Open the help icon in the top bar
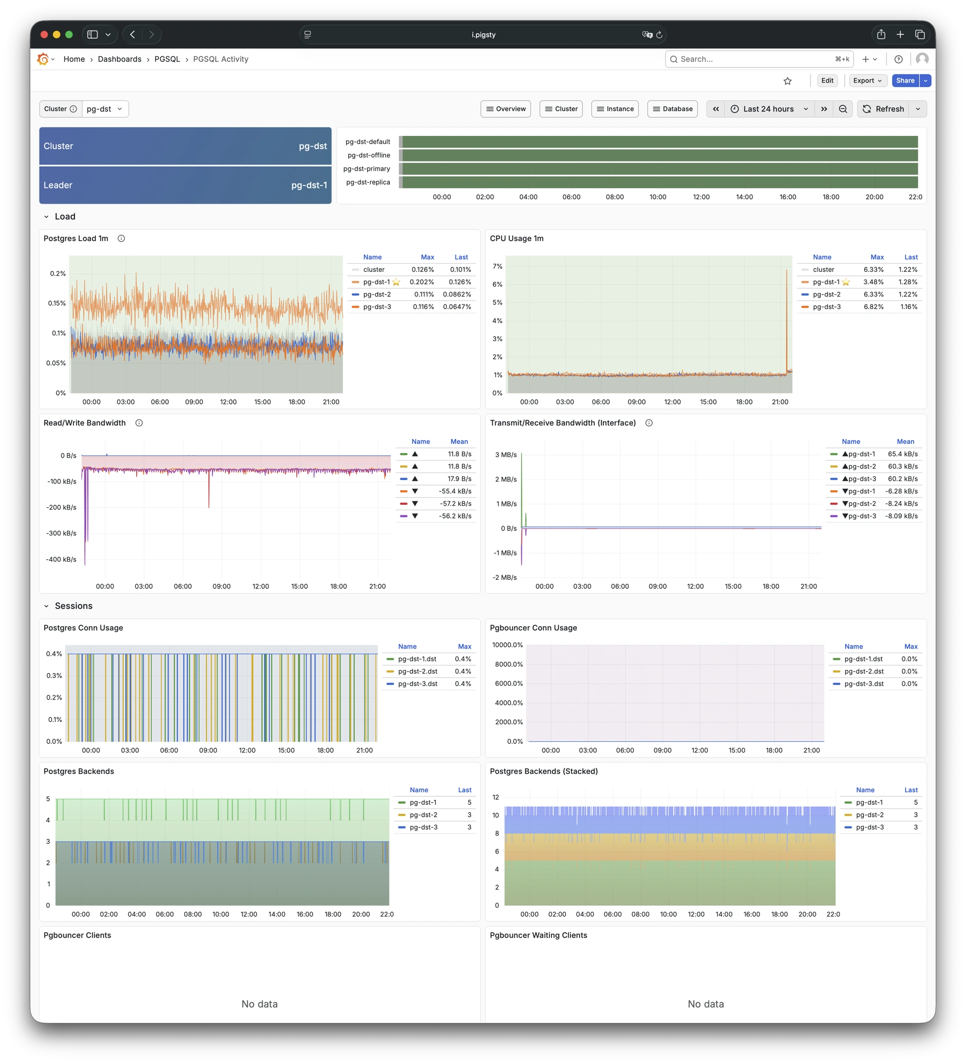 (x=899, y=59)
